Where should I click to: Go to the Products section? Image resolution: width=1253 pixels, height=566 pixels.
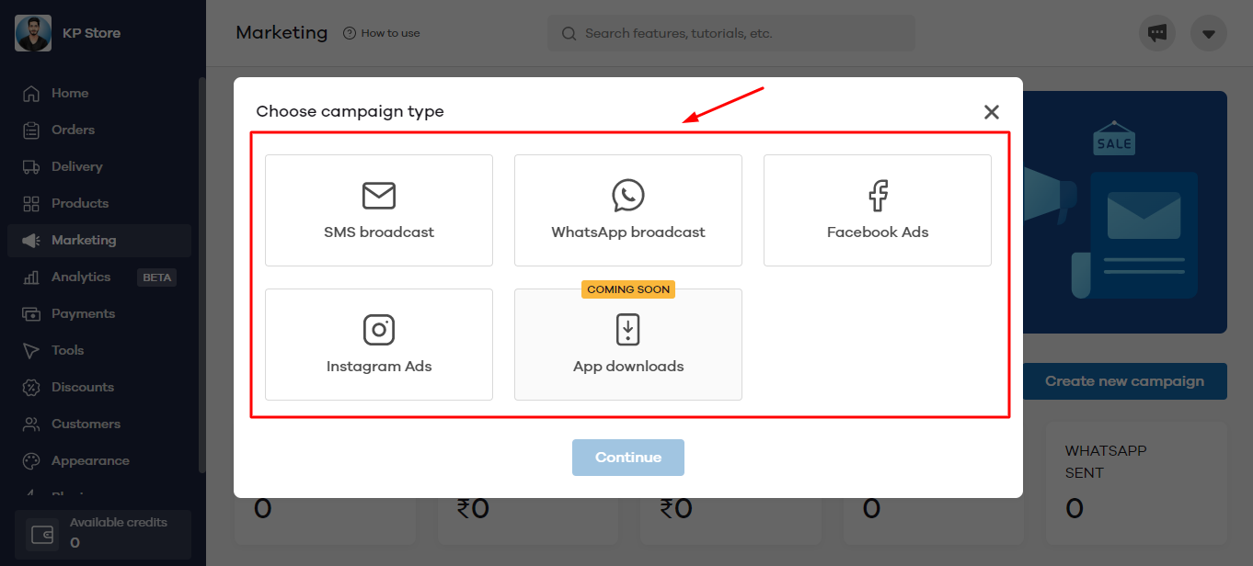80,204
